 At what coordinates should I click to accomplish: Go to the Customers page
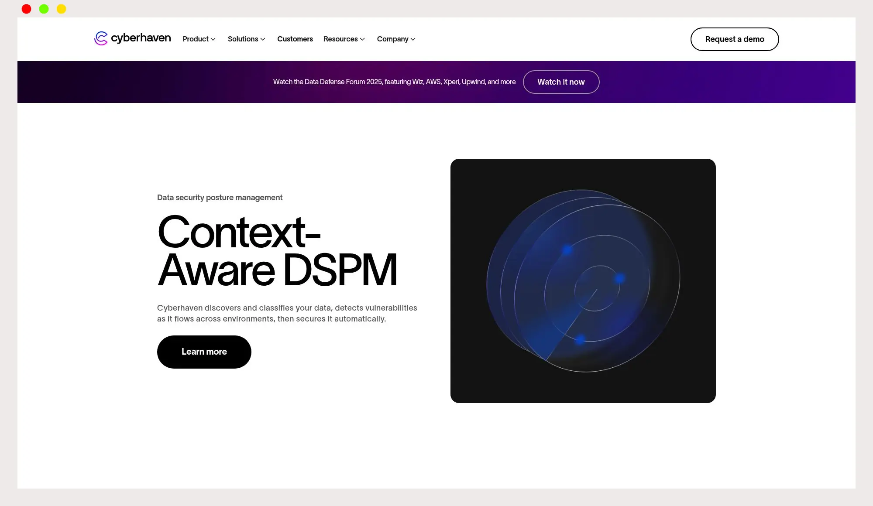pos(295,39)
